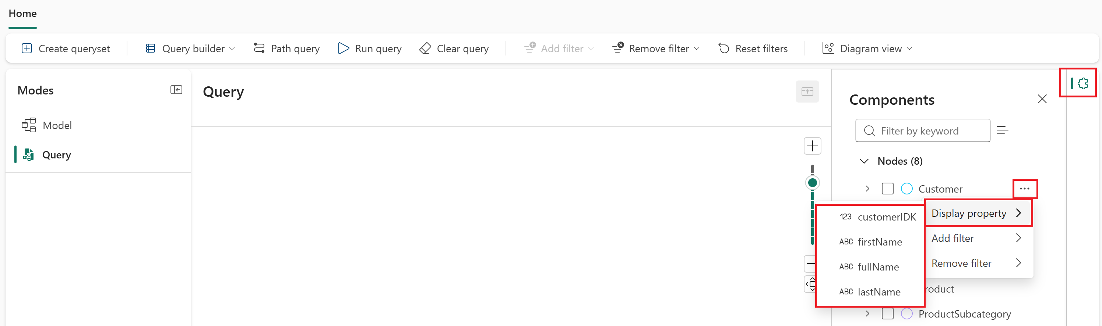
Task: Check the Customer node checkbox
Action: pos(888,189)
